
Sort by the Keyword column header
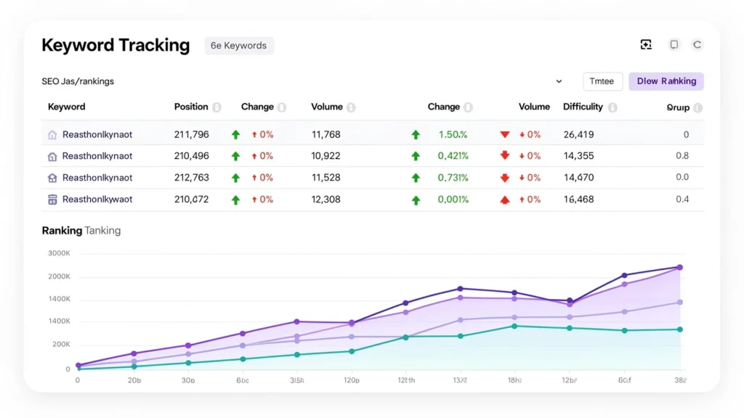67,107
